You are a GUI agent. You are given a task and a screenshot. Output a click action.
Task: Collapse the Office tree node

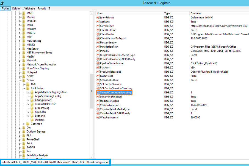click(x=20, y=81)
